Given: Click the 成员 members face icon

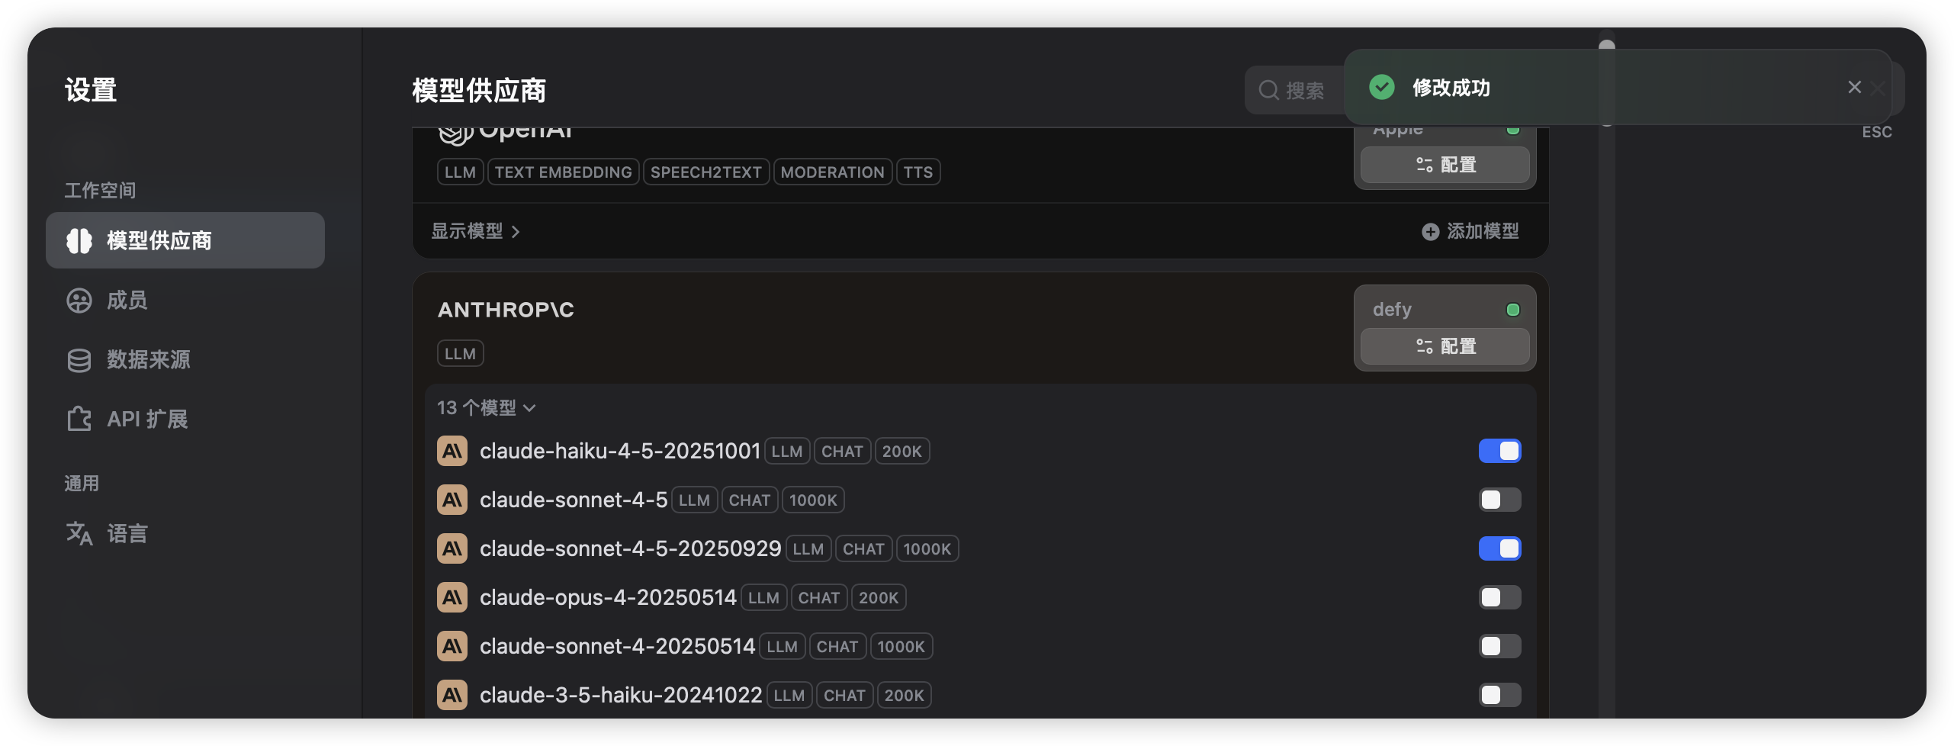Looking at the screenshot, I should point(79,301).
